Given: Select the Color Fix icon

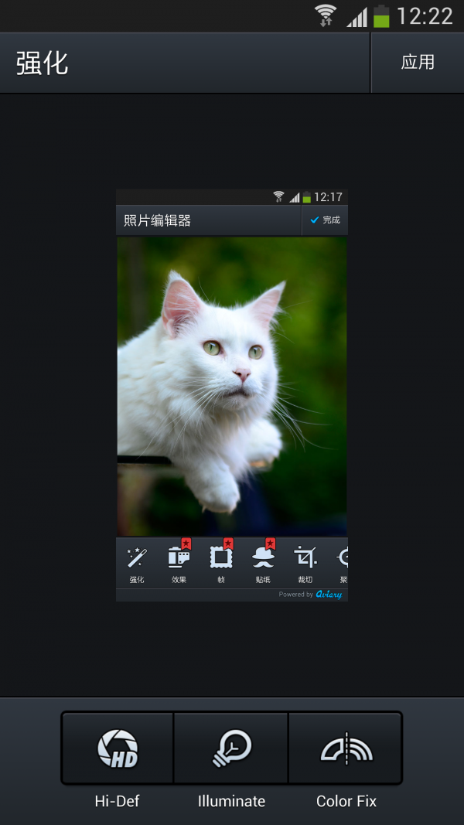Looking at the screenshot, I should (x=346, y=748).
